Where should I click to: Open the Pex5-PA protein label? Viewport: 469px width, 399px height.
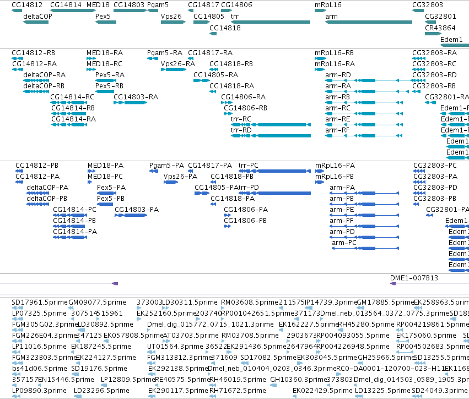111,188
